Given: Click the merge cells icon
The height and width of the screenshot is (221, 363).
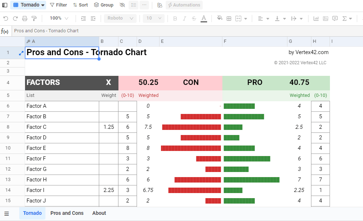Looking at the screenshot, I should tap(238, 19).
